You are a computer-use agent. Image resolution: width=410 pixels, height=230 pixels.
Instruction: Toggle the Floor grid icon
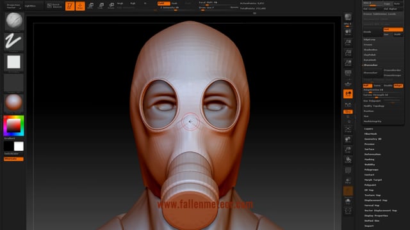click(x=348, y=84)
